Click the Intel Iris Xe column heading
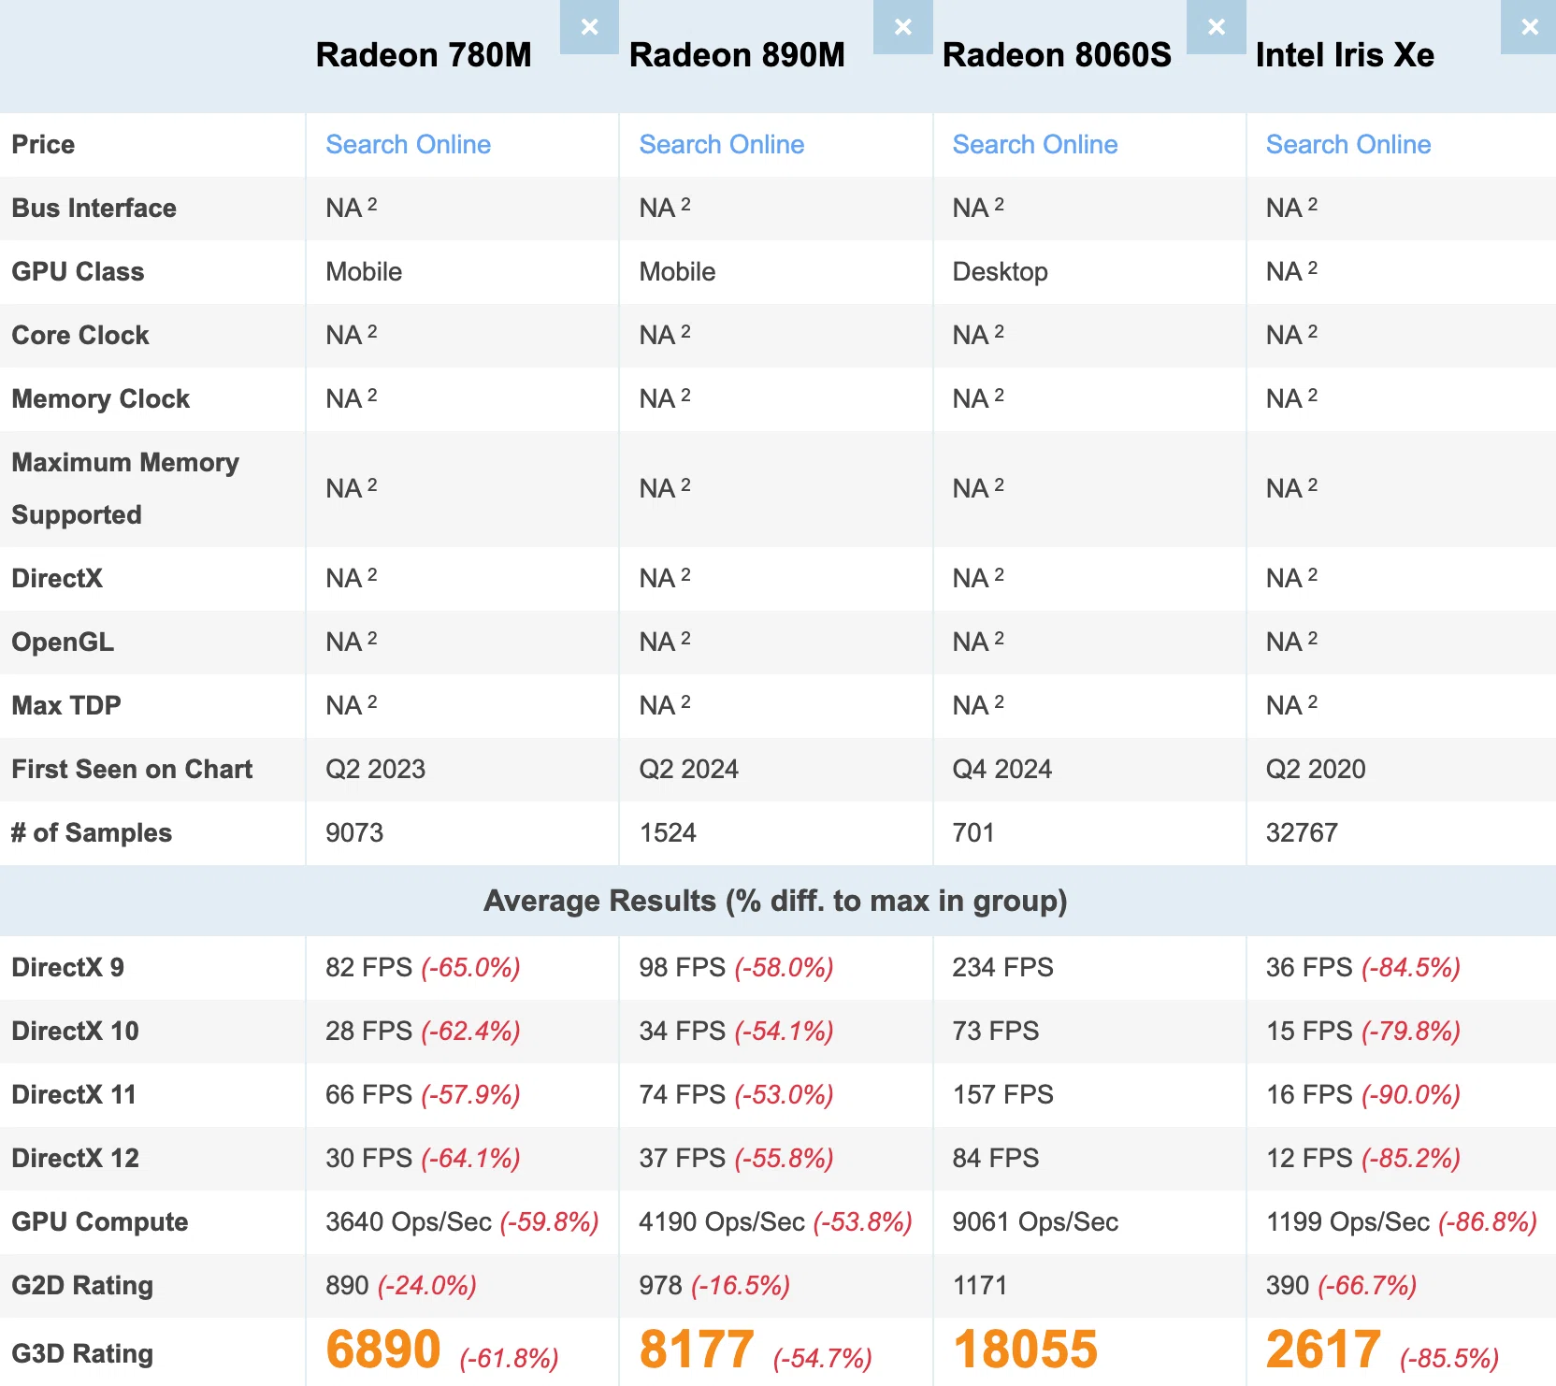The image size is (1556, 1386). pos(1345,55)
